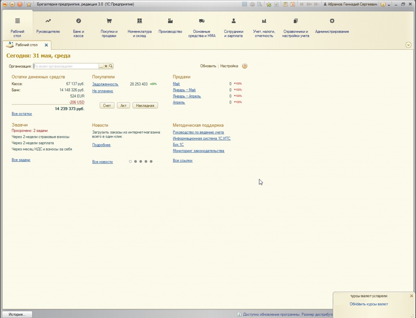
Task: Open Основные средства и НМА section
Action: [201, 28]
